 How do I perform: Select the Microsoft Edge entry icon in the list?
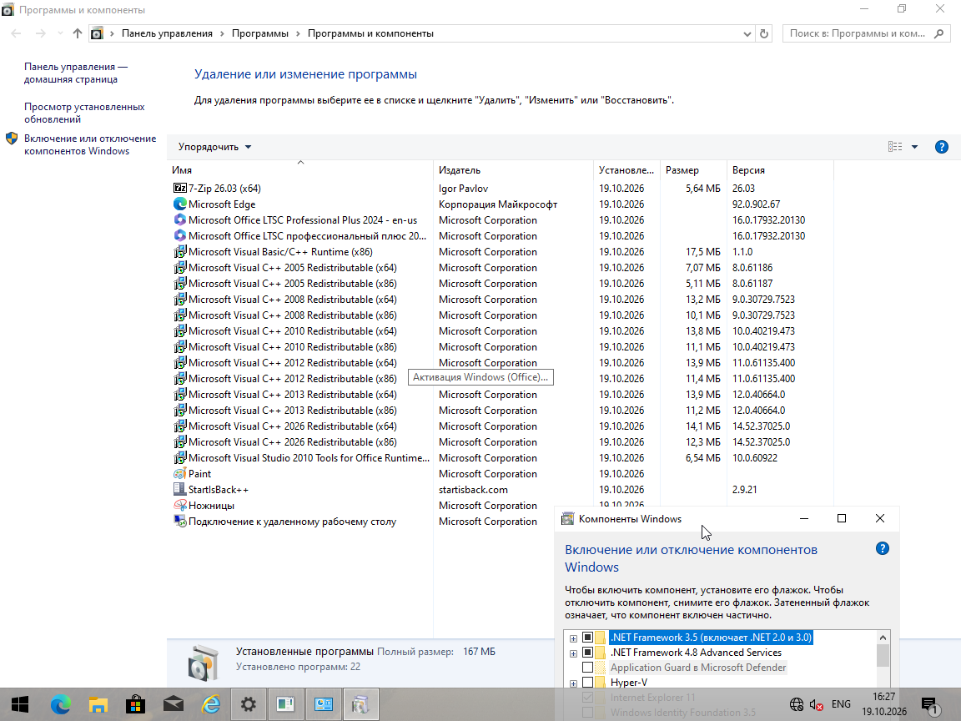(179, 204)
